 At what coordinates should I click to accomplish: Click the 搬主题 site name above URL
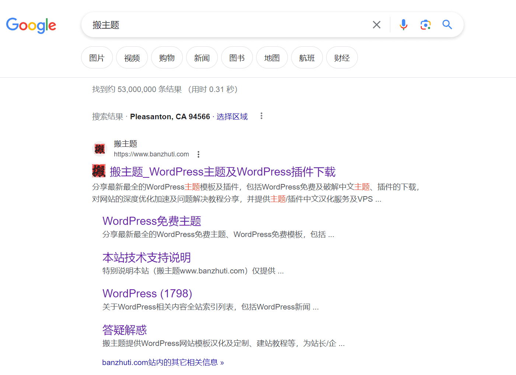click(126, 144)
